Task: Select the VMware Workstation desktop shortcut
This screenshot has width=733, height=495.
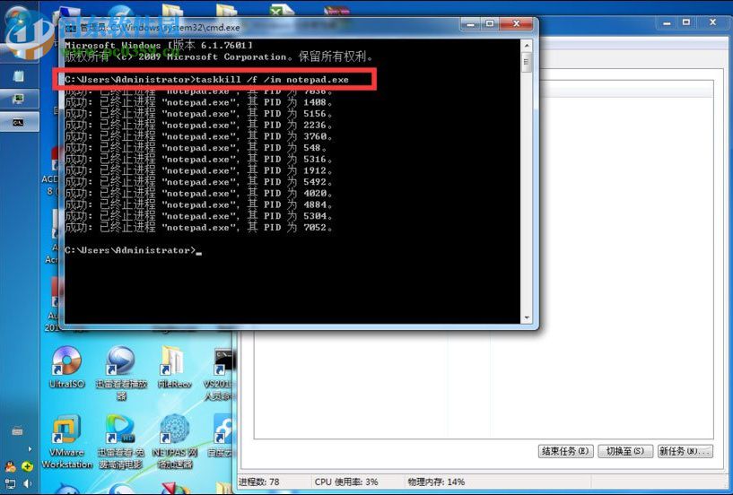Action: (x=67, y=442)
